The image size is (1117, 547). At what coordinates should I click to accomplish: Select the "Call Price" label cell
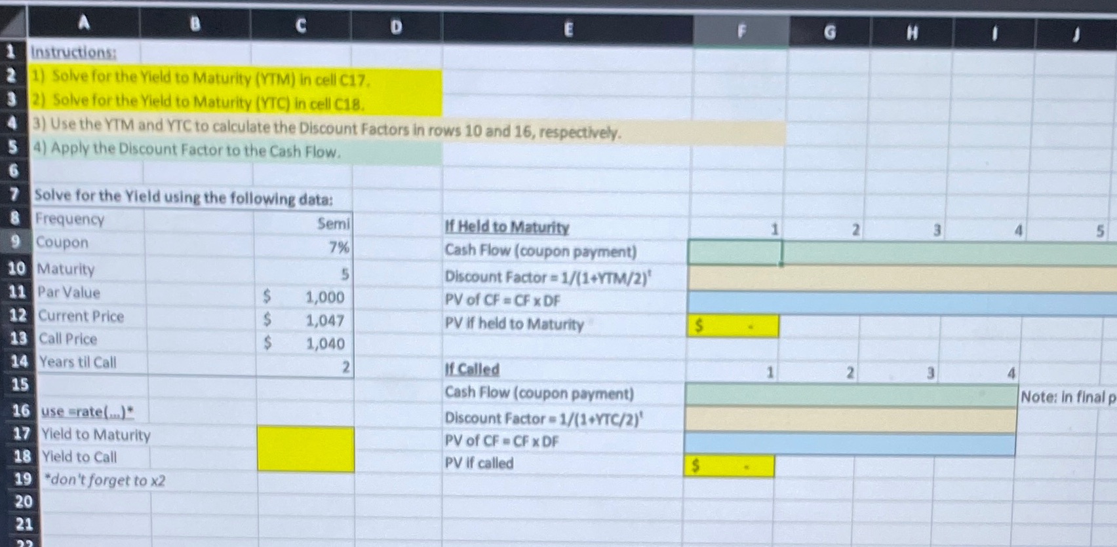tap(68, 339)
